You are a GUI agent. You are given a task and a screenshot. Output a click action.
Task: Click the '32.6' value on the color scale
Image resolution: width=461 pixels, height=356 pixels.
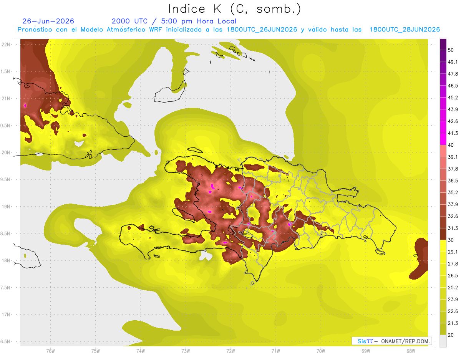tap(453, 216)
